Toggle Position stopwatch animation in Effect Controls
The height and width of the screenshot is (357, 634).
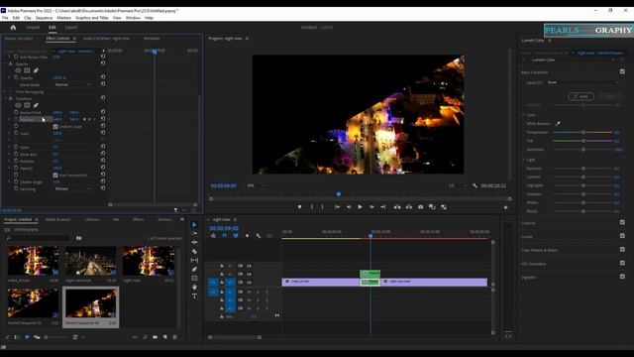[x=16, y=119]
